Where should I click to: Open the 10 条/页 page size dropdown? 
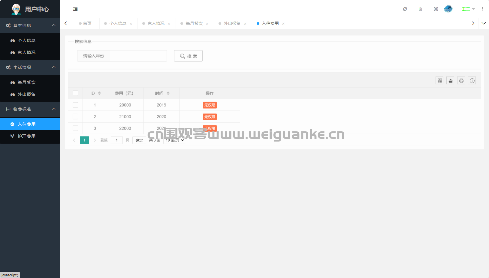tap(174, 140)
